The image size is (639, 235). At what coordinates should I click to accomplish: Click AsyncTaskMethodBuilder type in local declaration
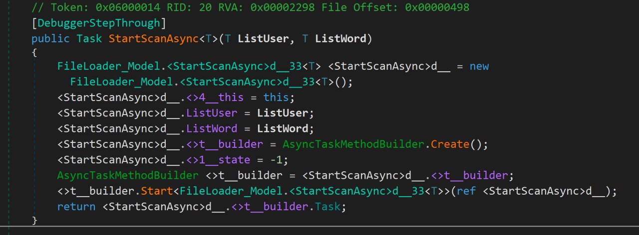point(127,175)
